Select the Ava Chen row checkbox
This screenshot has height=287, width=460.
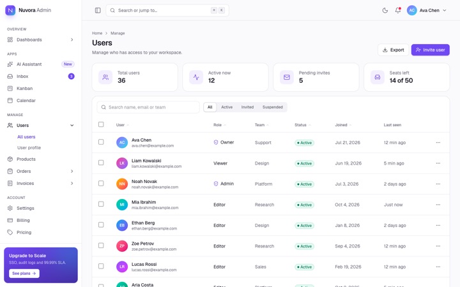click(101, 142)
